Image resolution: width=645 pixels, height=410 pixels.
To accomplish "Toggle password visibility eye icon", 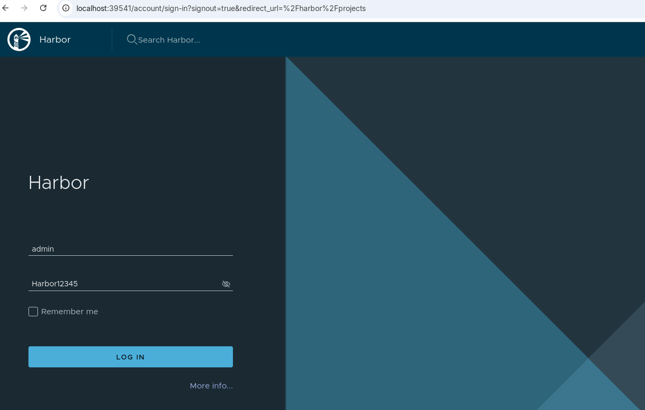I will pos(226,284).
